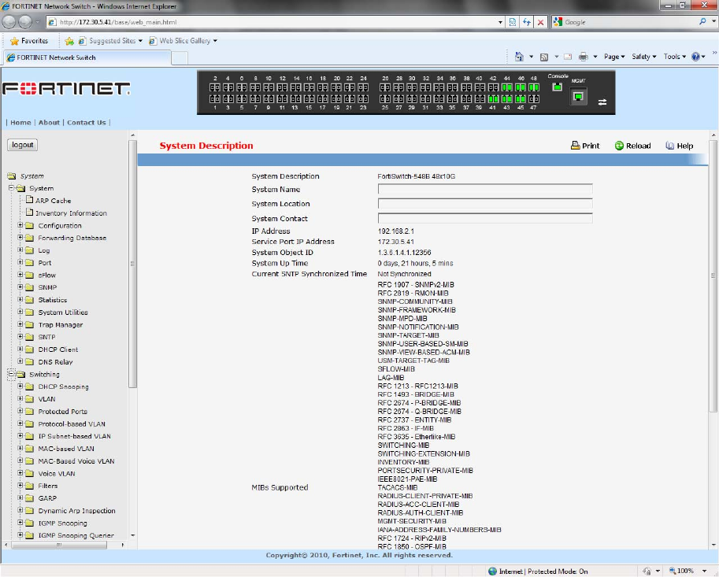Viewport: 719px width, 577px height.
Task: Select the Trap Manager folder
Action: point(61,324)
